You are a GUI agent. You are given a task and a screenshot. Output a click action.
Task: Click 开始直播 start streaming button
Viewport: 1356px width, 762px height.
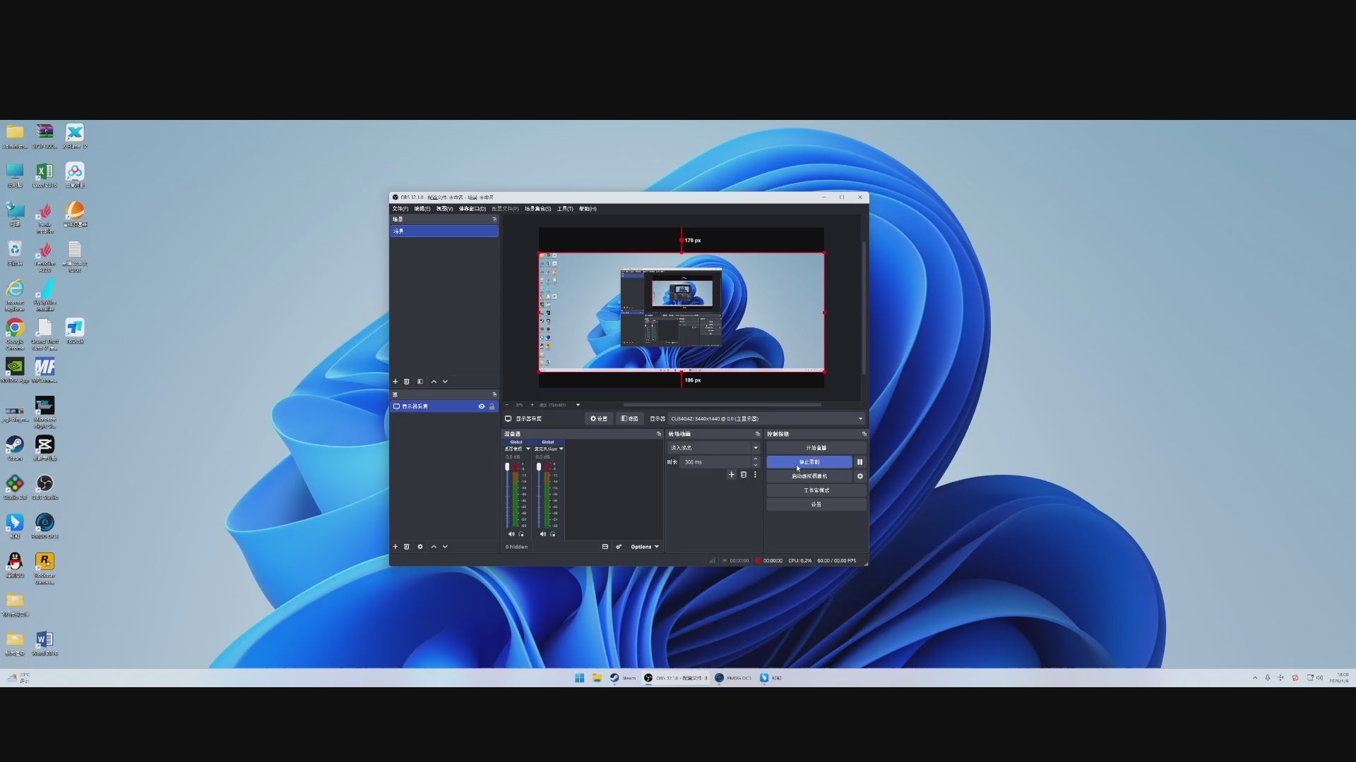(816, 448)
